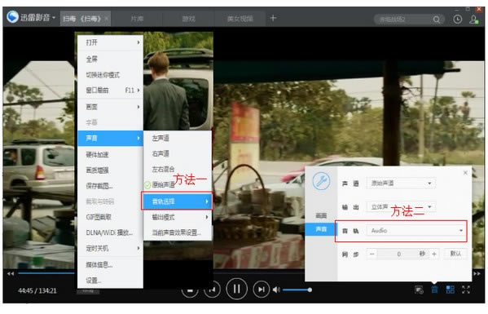Increase audio sync with plus button
This screenshot has width=488, height=314.
[x=434, y=254]
